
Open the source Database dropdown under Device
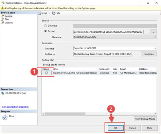tap(115, 37)
